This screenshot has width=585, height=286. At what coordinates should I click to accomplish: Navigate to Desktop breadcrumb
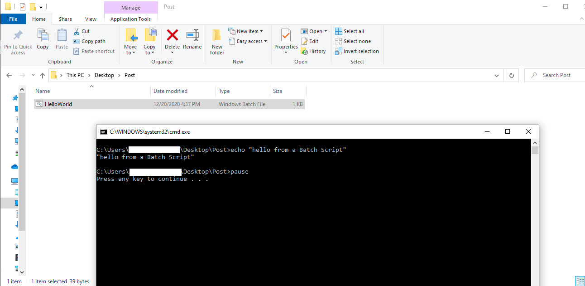click(x=104, y=75)
